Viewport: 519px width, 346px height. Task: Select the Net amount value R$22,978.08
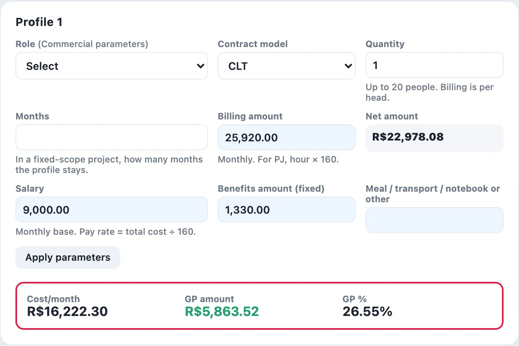[408, 137]
